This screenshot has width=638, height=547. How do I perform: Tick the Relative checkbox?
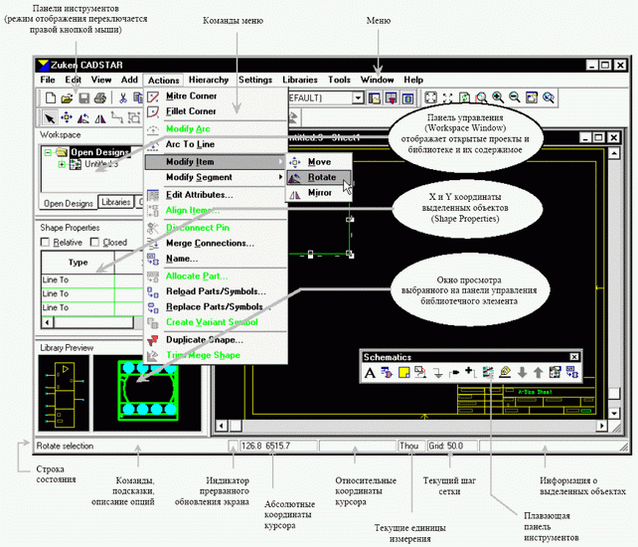pos(45,243)
